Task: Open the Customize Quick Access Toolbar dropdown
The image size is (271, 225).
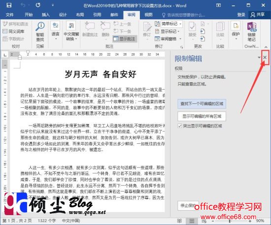Action: tap(53, 5)
